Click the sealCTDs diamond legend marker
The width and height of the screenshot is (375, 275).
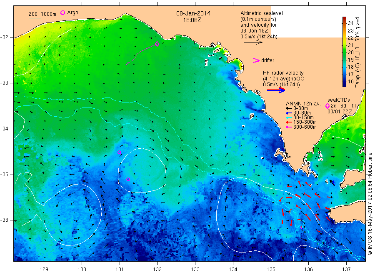coord(327,106)
